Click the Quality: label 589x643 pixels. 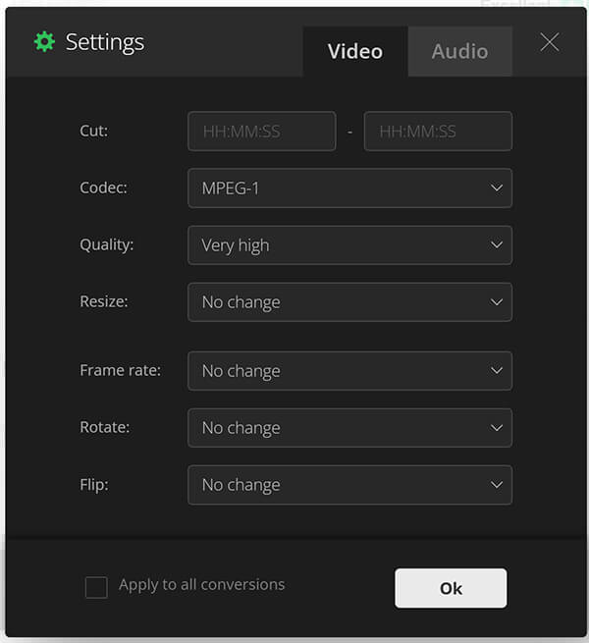coord(107,244)
